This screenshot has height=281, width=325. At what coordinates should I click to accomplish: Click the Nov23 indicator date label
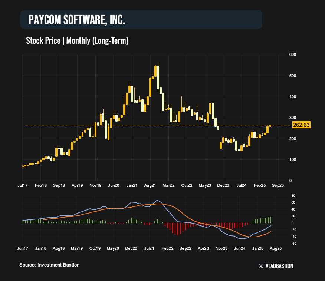point(221,248)
